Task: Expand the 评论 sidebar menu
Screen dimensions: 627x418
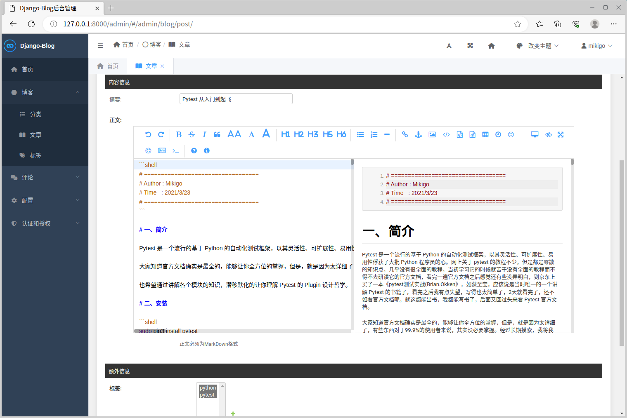Action: pos(45,177)
